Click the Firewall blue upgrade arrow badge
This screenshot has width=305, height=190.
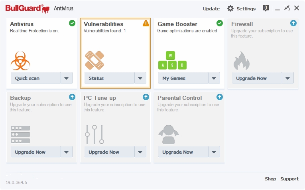click(x=293, y=23)
